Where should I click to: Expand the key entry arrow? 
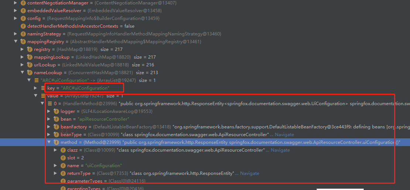click(x=35, y=88)
